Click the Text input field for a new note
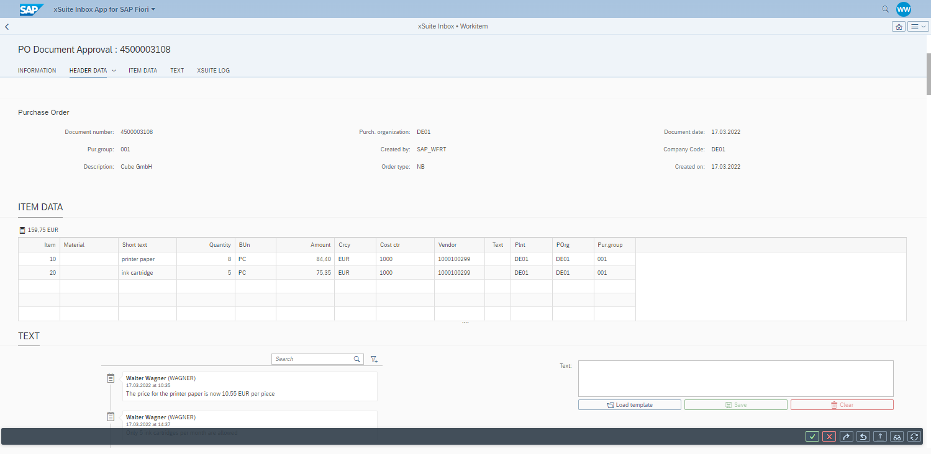This screenshot has height=454, width=931. coord(735,378)
